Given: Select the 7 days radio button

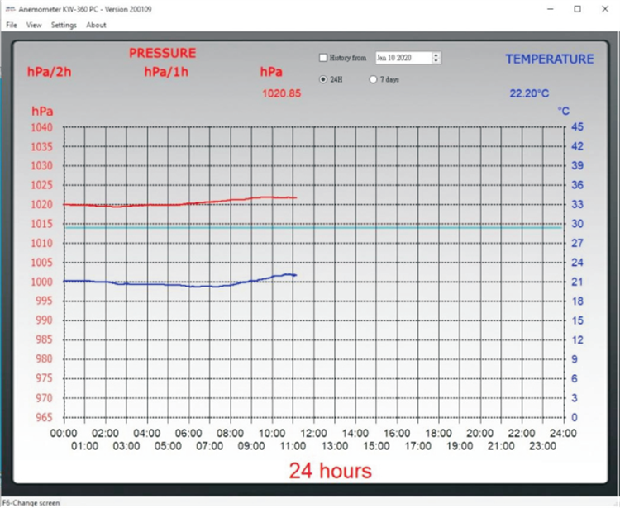Looking at the screenshot, I should [x=373, y=79].
